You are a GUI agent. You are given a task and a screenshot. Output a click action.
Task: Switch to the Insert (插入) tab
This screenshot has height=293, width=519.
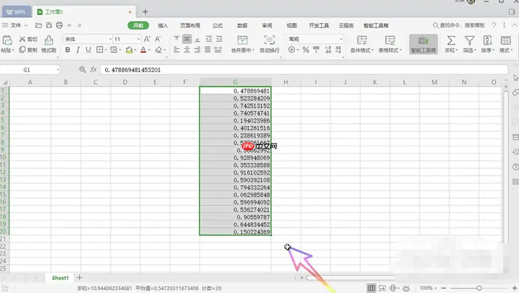pyautogui.click(x=163, y=26)
